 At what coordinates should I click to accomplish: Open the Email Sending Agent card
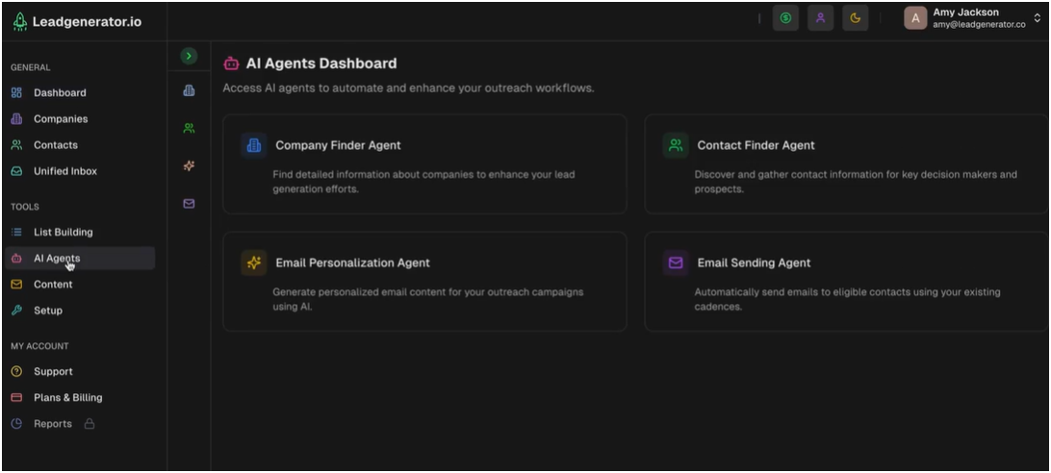click(x=847, y=282)
